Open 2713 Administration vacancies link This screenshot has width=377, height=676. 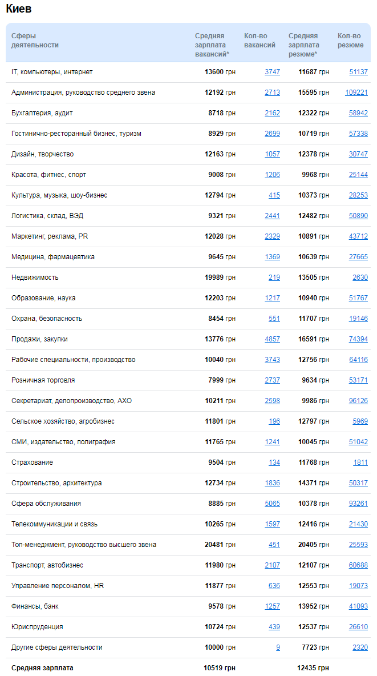click(x=272, y=92)
